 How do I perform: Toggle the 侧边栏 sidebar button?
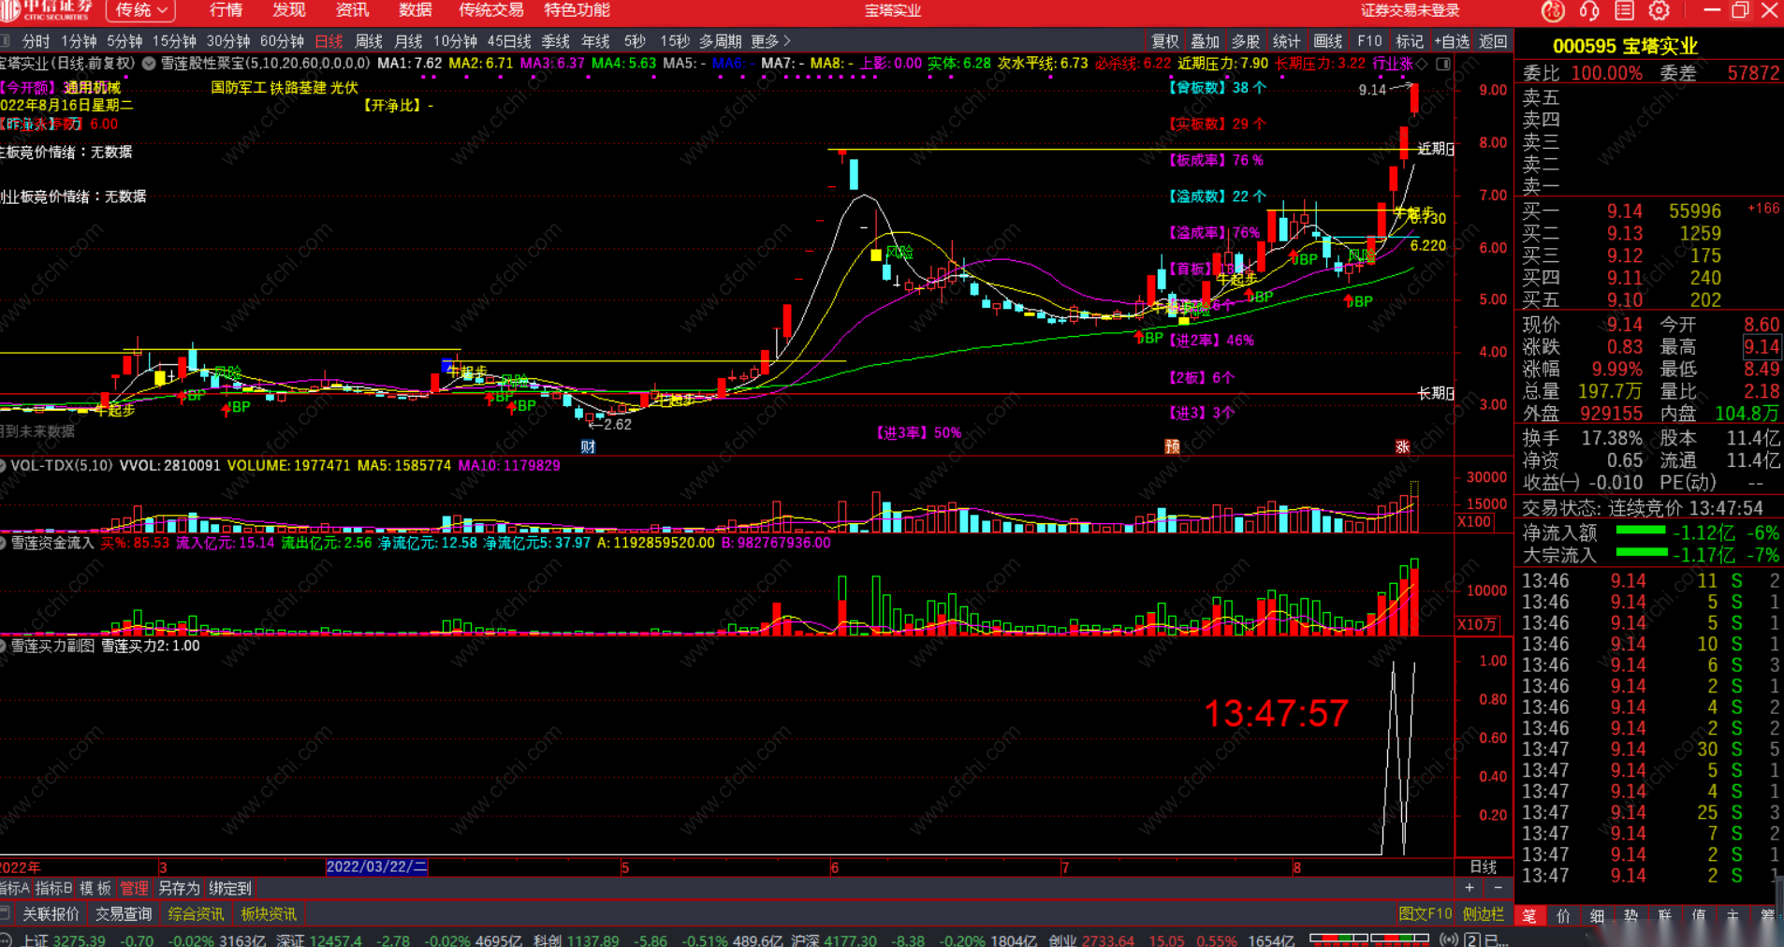coord(1483,913)
